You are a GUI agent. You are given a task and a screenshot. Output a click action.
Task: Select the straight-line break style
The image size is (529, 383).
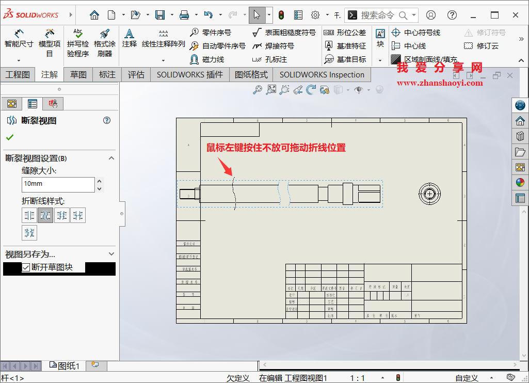coord(29,215)
